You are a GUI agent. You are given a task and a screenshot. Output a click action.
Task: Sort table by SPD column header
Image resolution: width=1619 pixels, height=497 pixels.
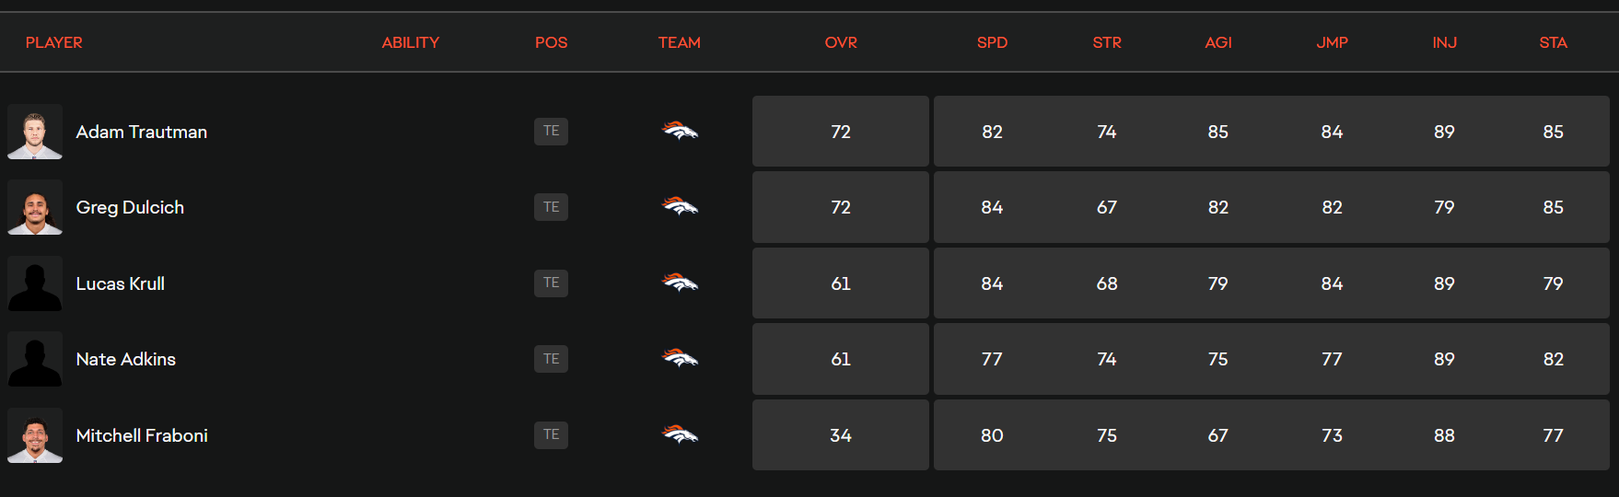coord(992,42)
